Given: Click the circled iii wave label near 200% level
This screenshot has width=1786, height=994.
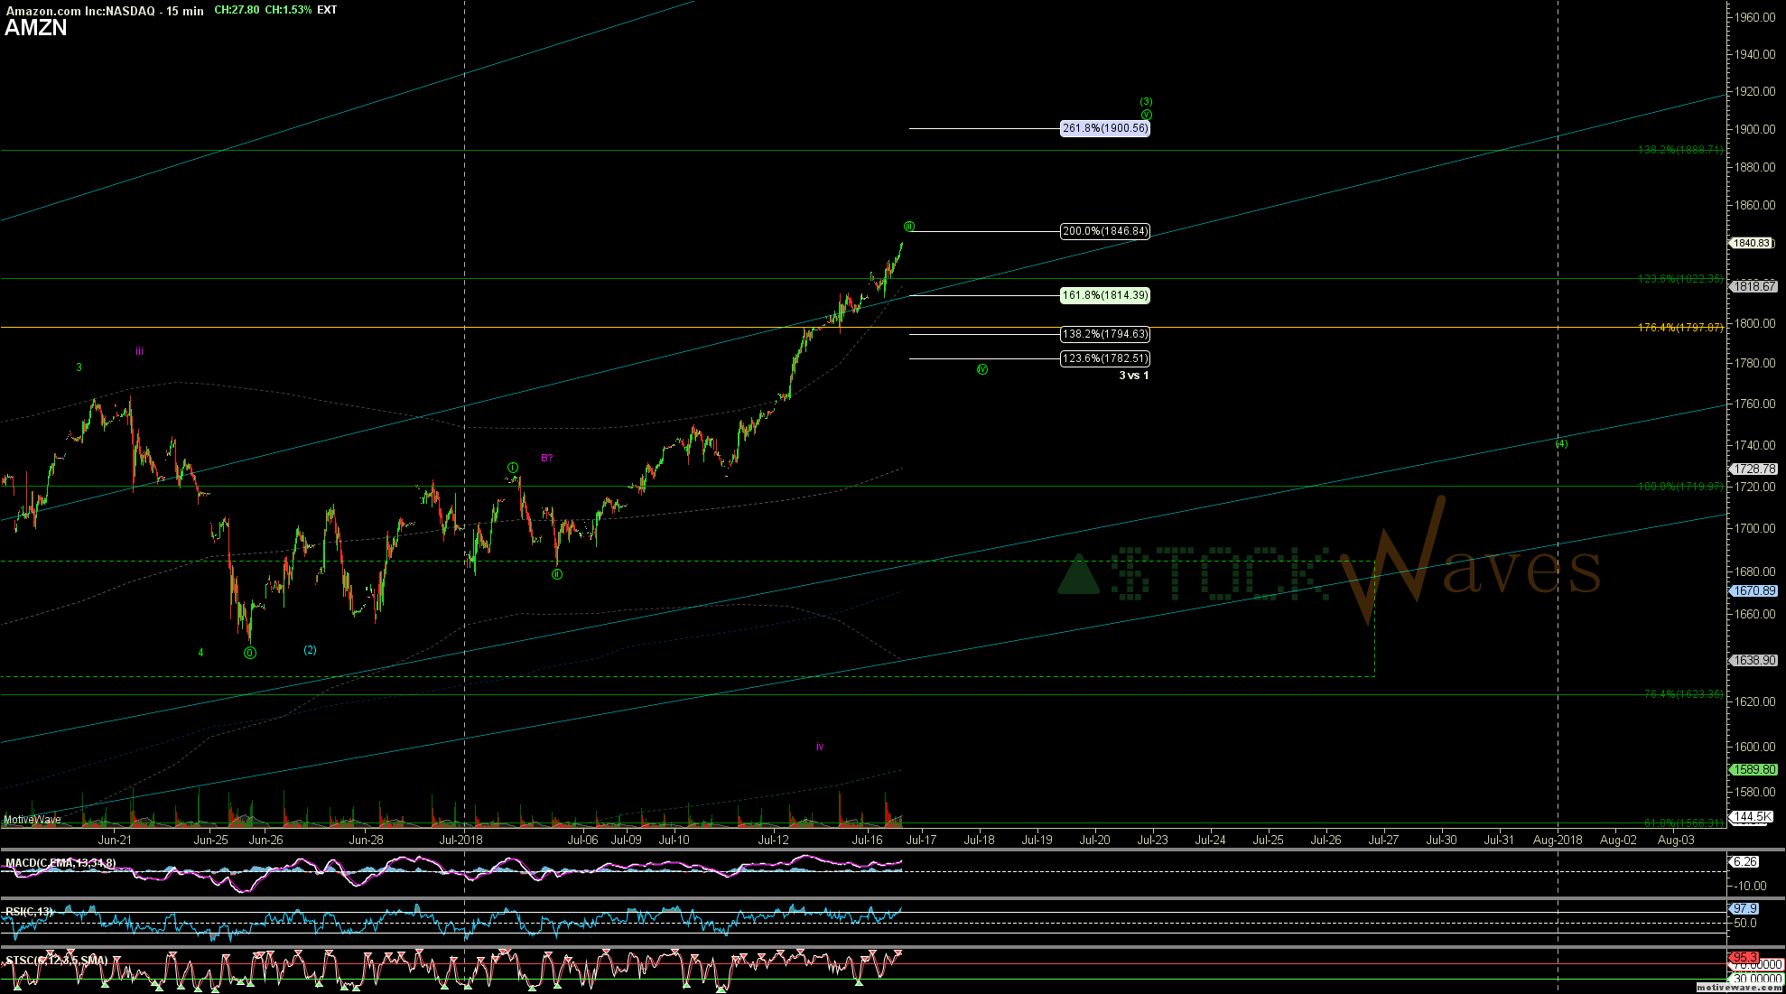Looking at the screenshot, I should (x=909, y=226).
